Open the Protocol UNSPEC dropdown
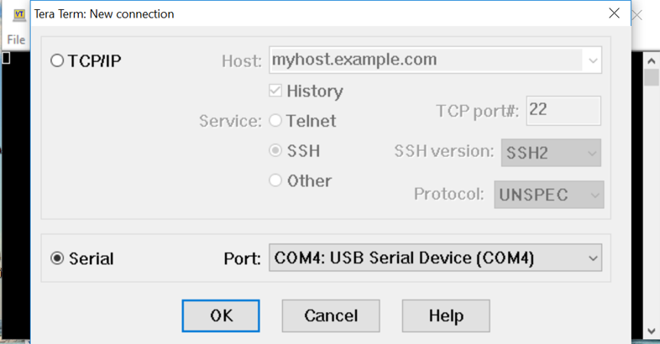The image size is (660, 344). pos(548,195)
